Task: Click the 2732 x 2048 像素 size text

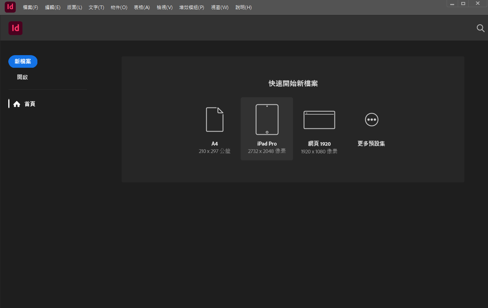Action: (267, 151)
